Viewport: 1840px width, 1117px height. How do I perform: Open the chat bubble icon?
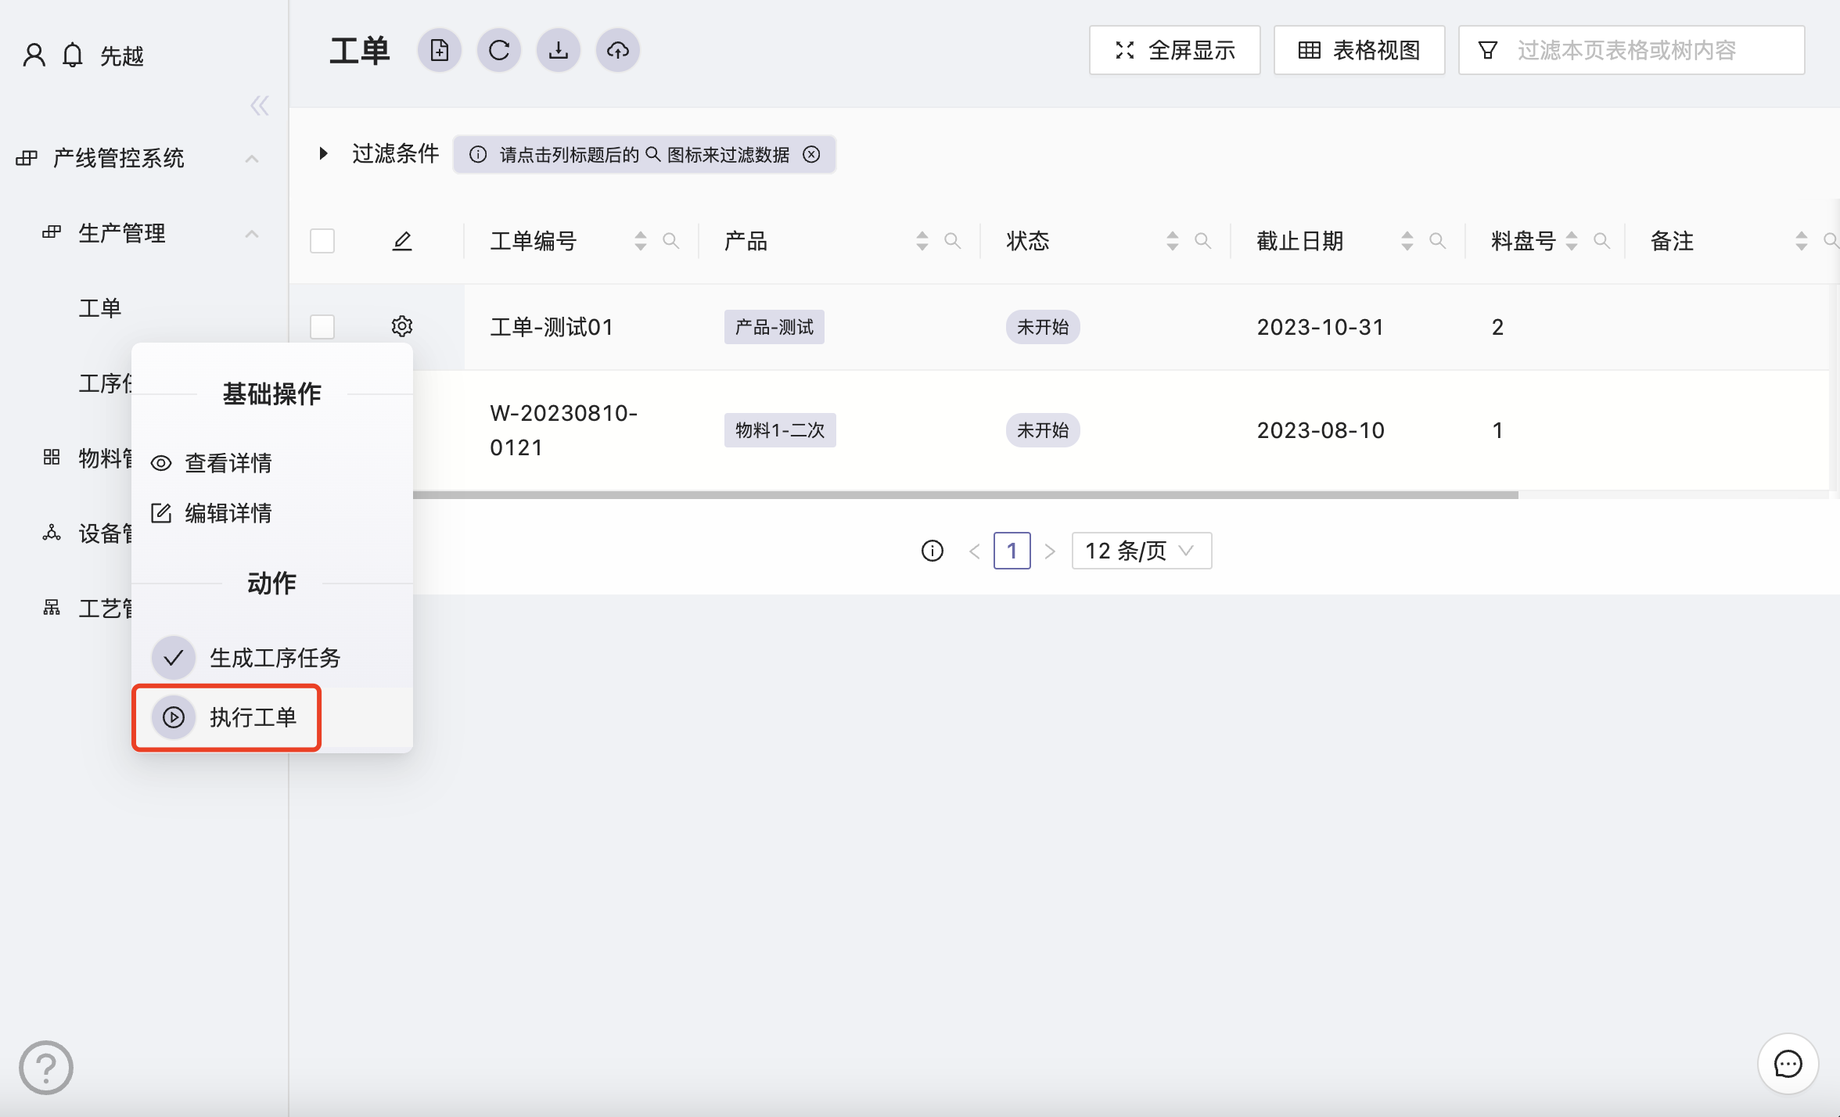point(1788,1064)
